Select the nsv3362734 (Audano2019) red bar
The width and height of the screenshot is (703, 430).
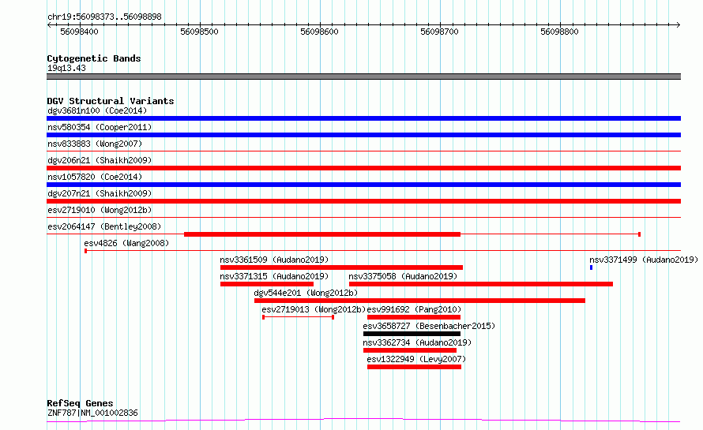pyautogui.click(x=410, y=350)
